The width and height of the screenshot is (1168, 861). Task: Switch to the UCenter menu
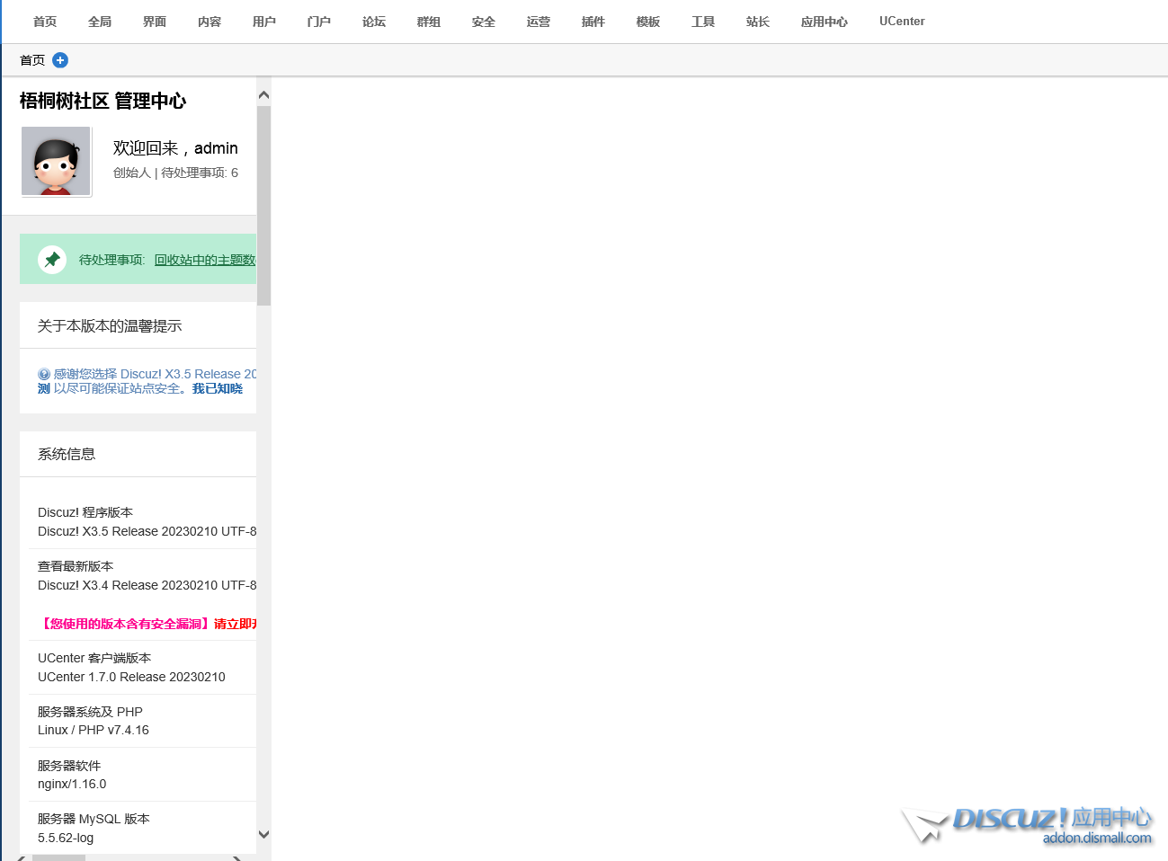[902, 22]
